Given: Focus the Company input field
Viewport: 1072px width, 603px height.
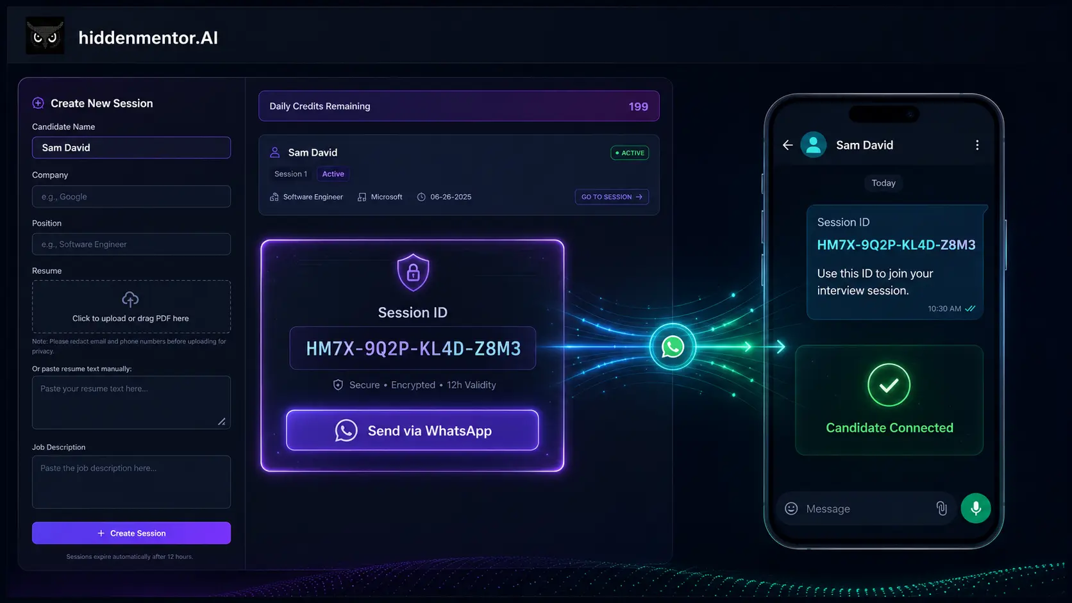Looking at the screenshot, I should [131, 196].
